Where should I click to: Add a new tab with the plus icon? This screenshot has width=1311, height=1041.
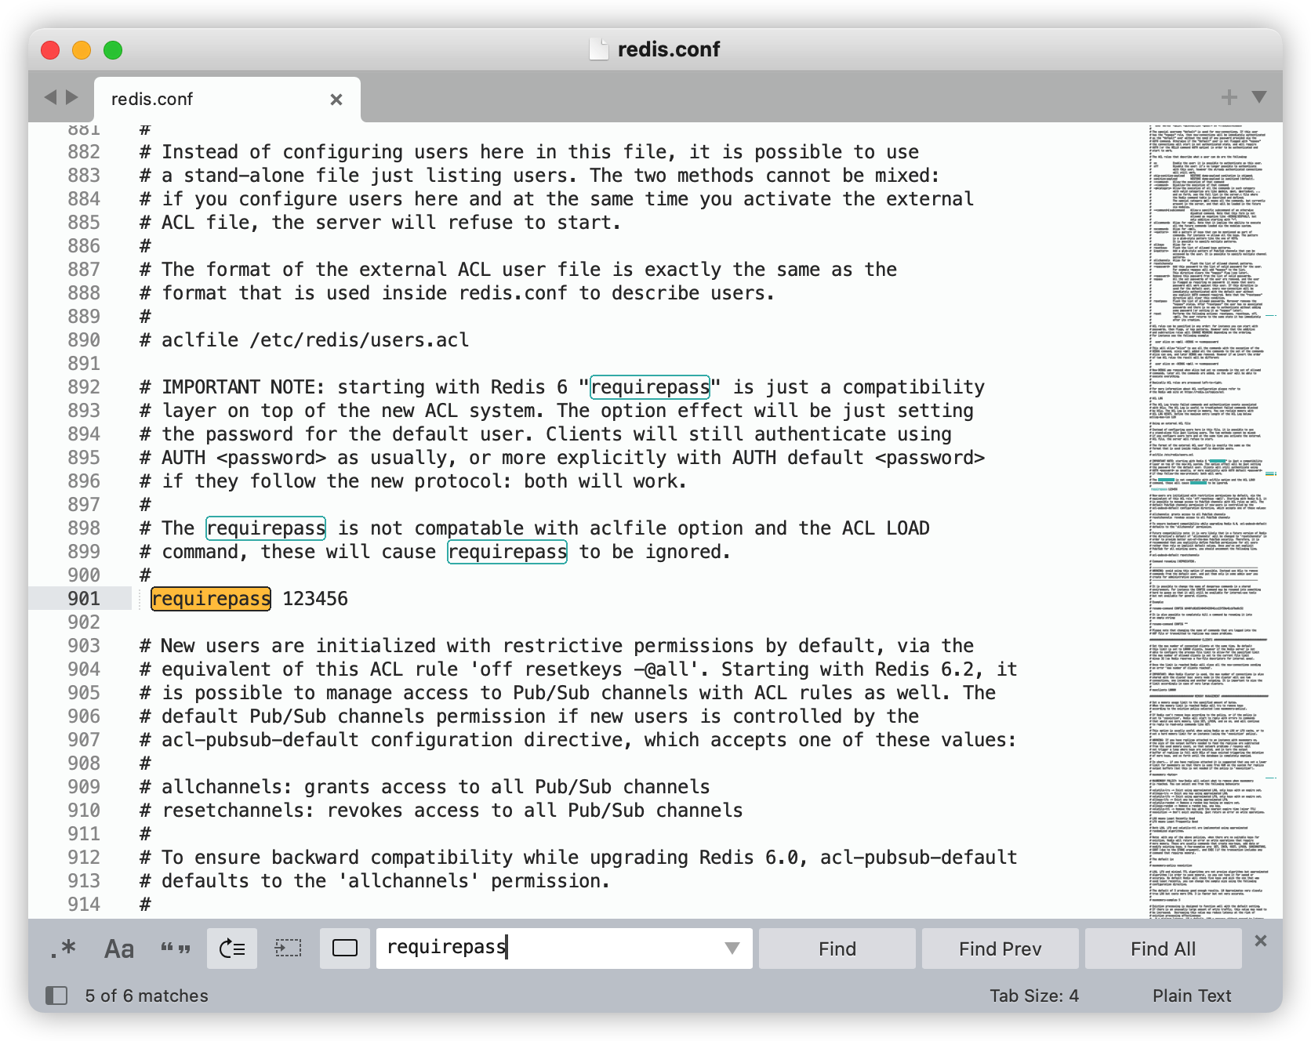[x=1229, y=97]
